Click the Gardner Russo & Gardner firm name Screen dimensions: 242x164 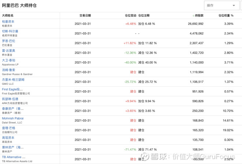pyautogui.click(x=17, y=74)
